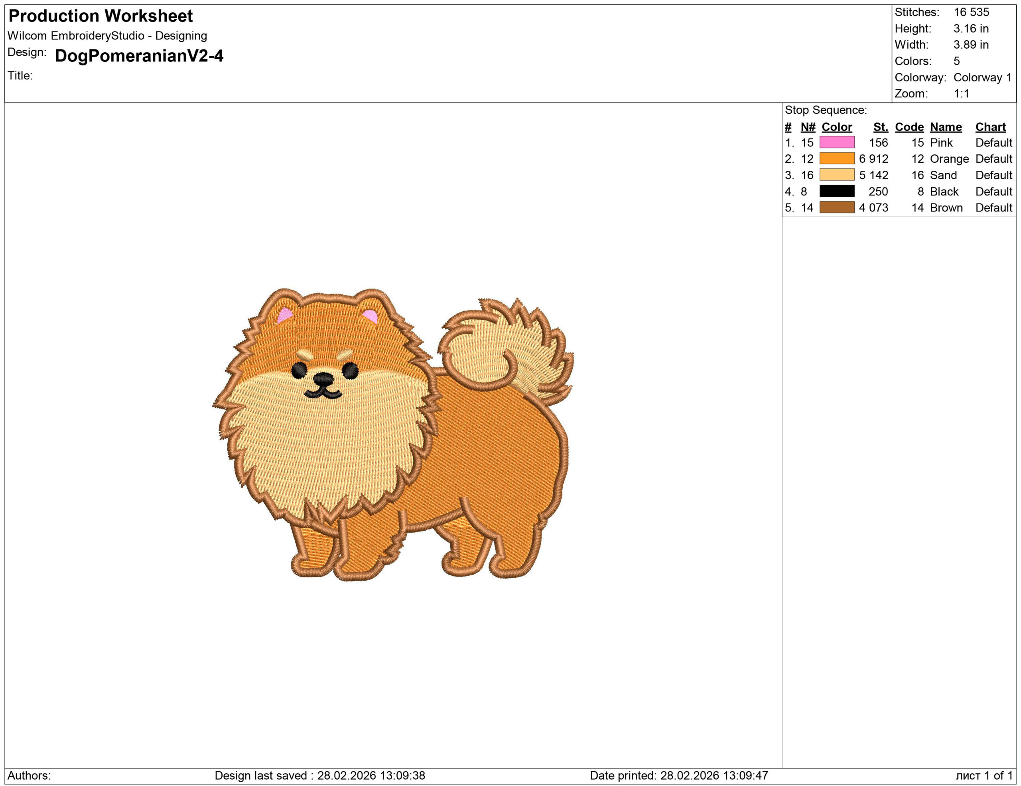1021x786 pixels.
Task: Select the sand color swatch
Action: click(x=837, y=175)
